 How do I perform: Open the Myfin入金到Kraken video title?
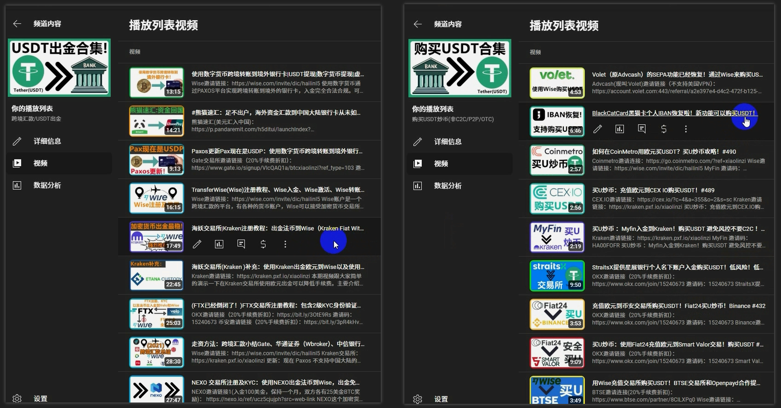[x=679, y=229]
